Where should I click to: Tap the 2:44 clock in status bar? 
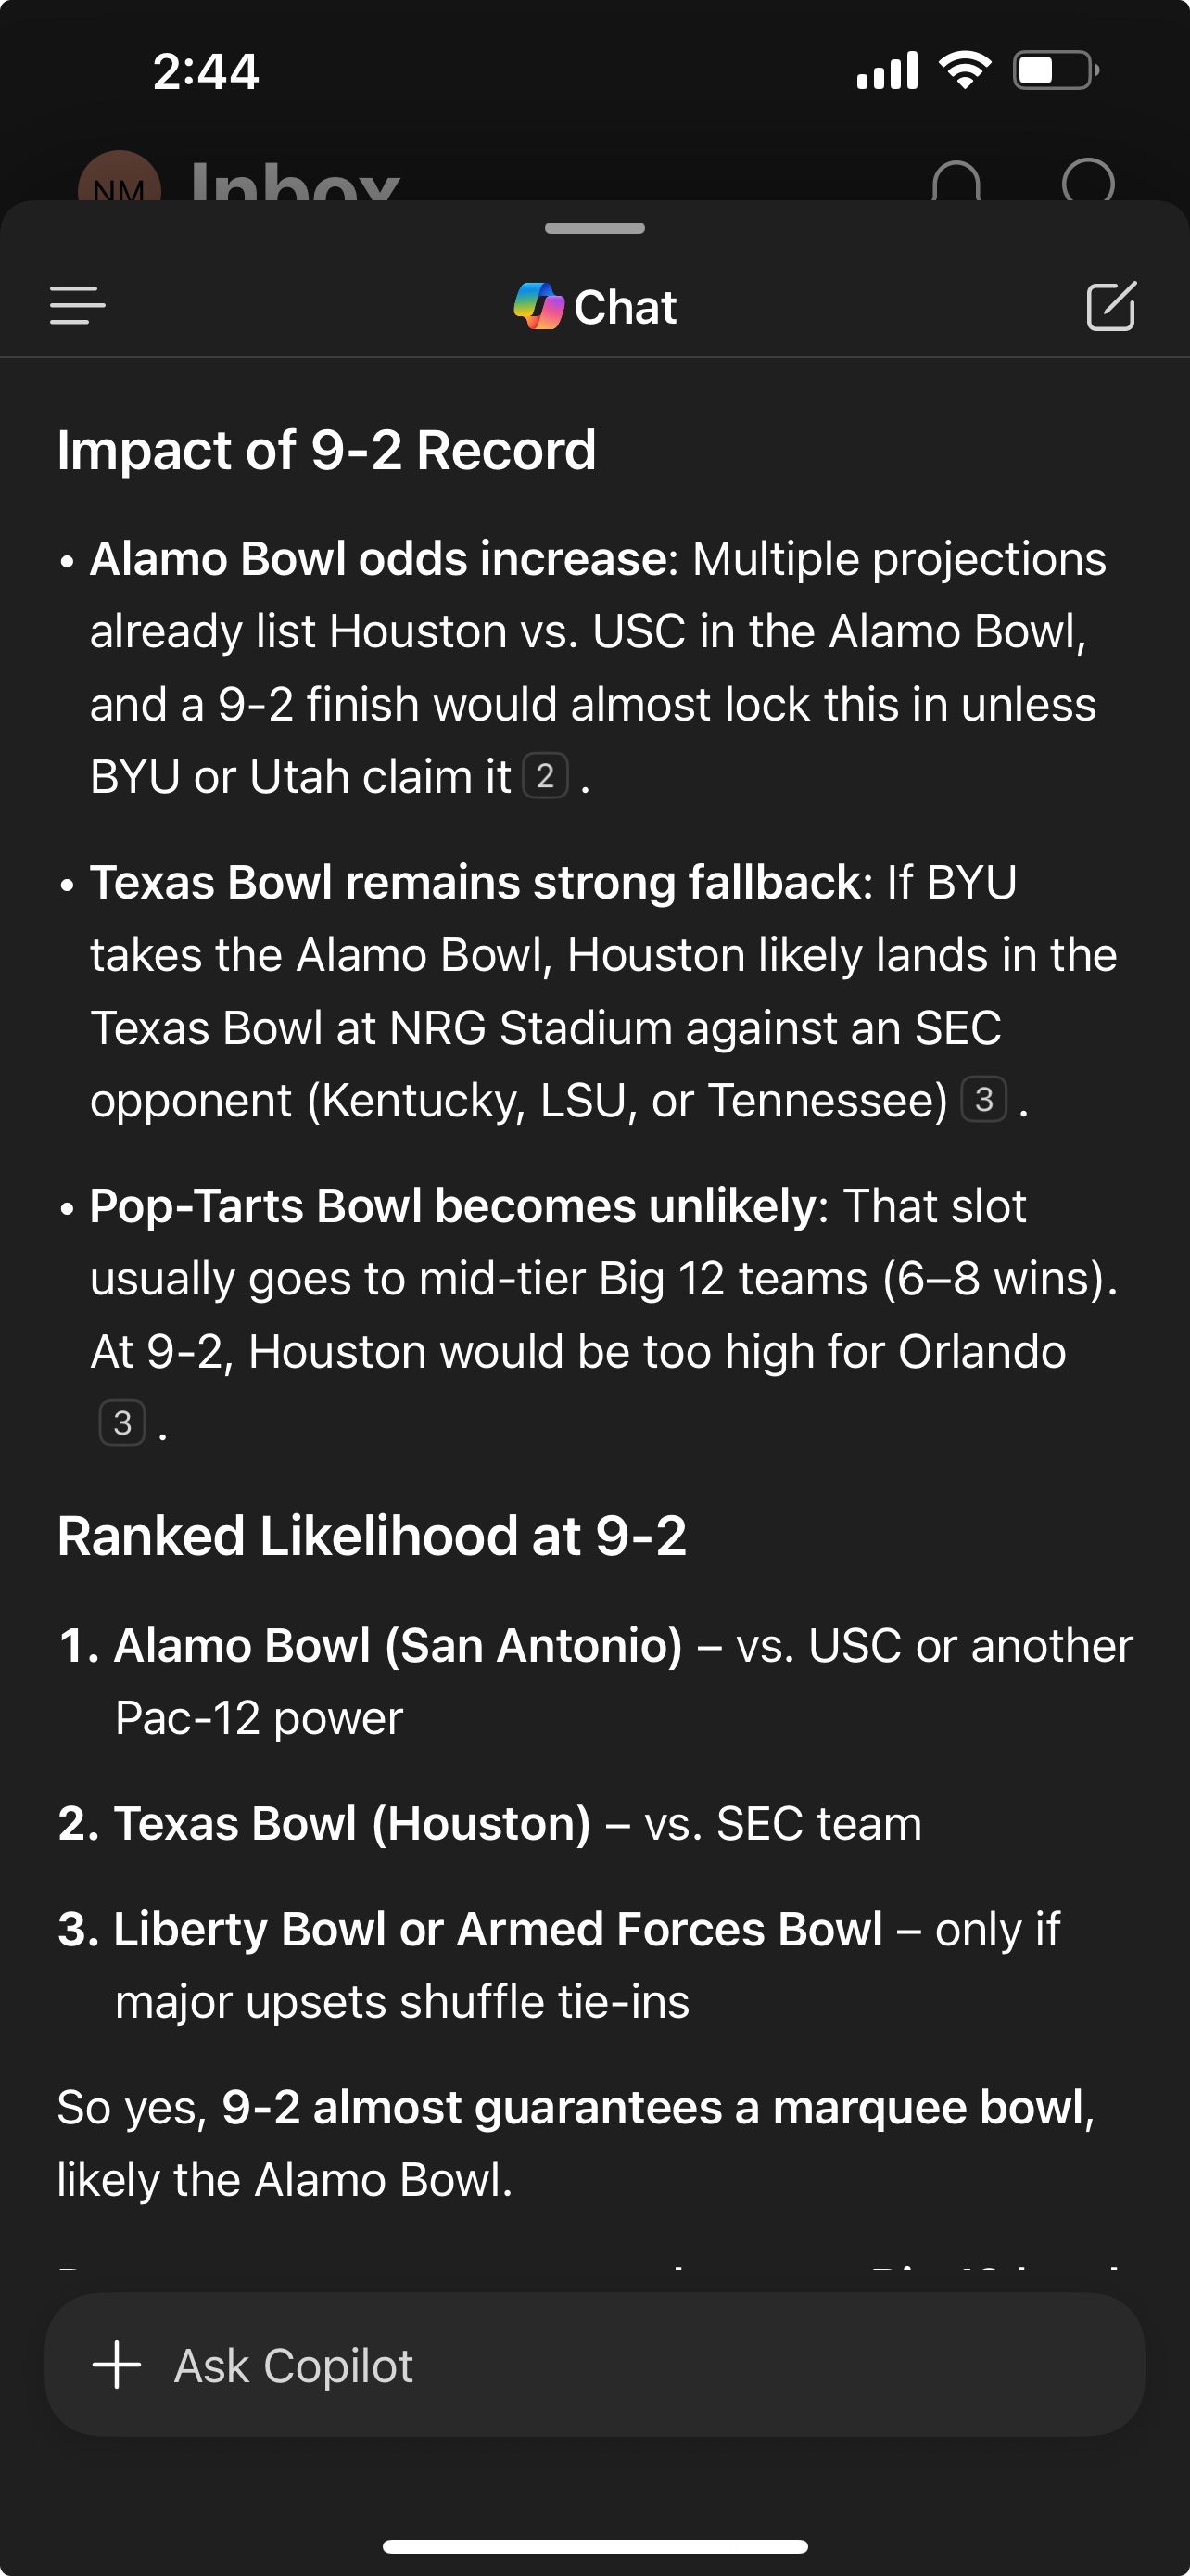tap(206, 72)
